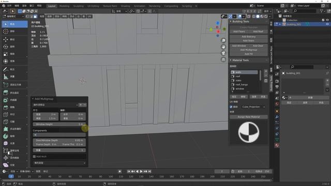Screen dimensions: 331x186
Task: Open the fill type dropdown in Add Multigroup
Action: click(59, 163)
